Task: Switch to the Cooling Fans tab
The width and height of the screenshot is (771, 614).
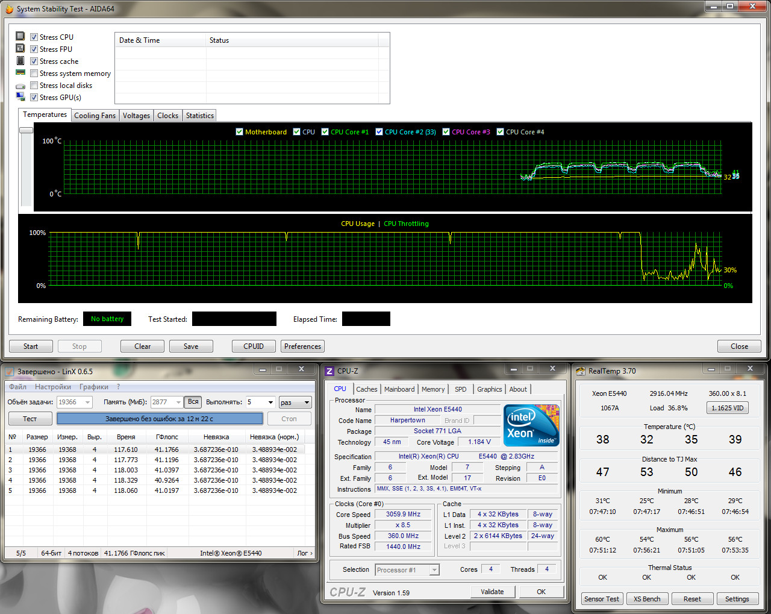Action: (95, 116)
